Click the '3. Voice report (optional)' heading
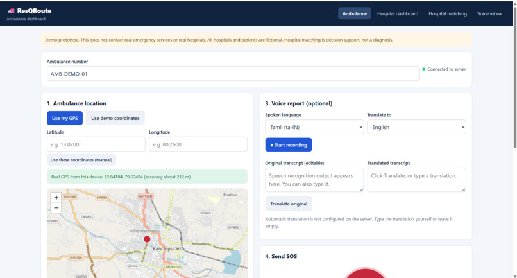517x278 pixels. pyautogui.click(x=299, y=103)
